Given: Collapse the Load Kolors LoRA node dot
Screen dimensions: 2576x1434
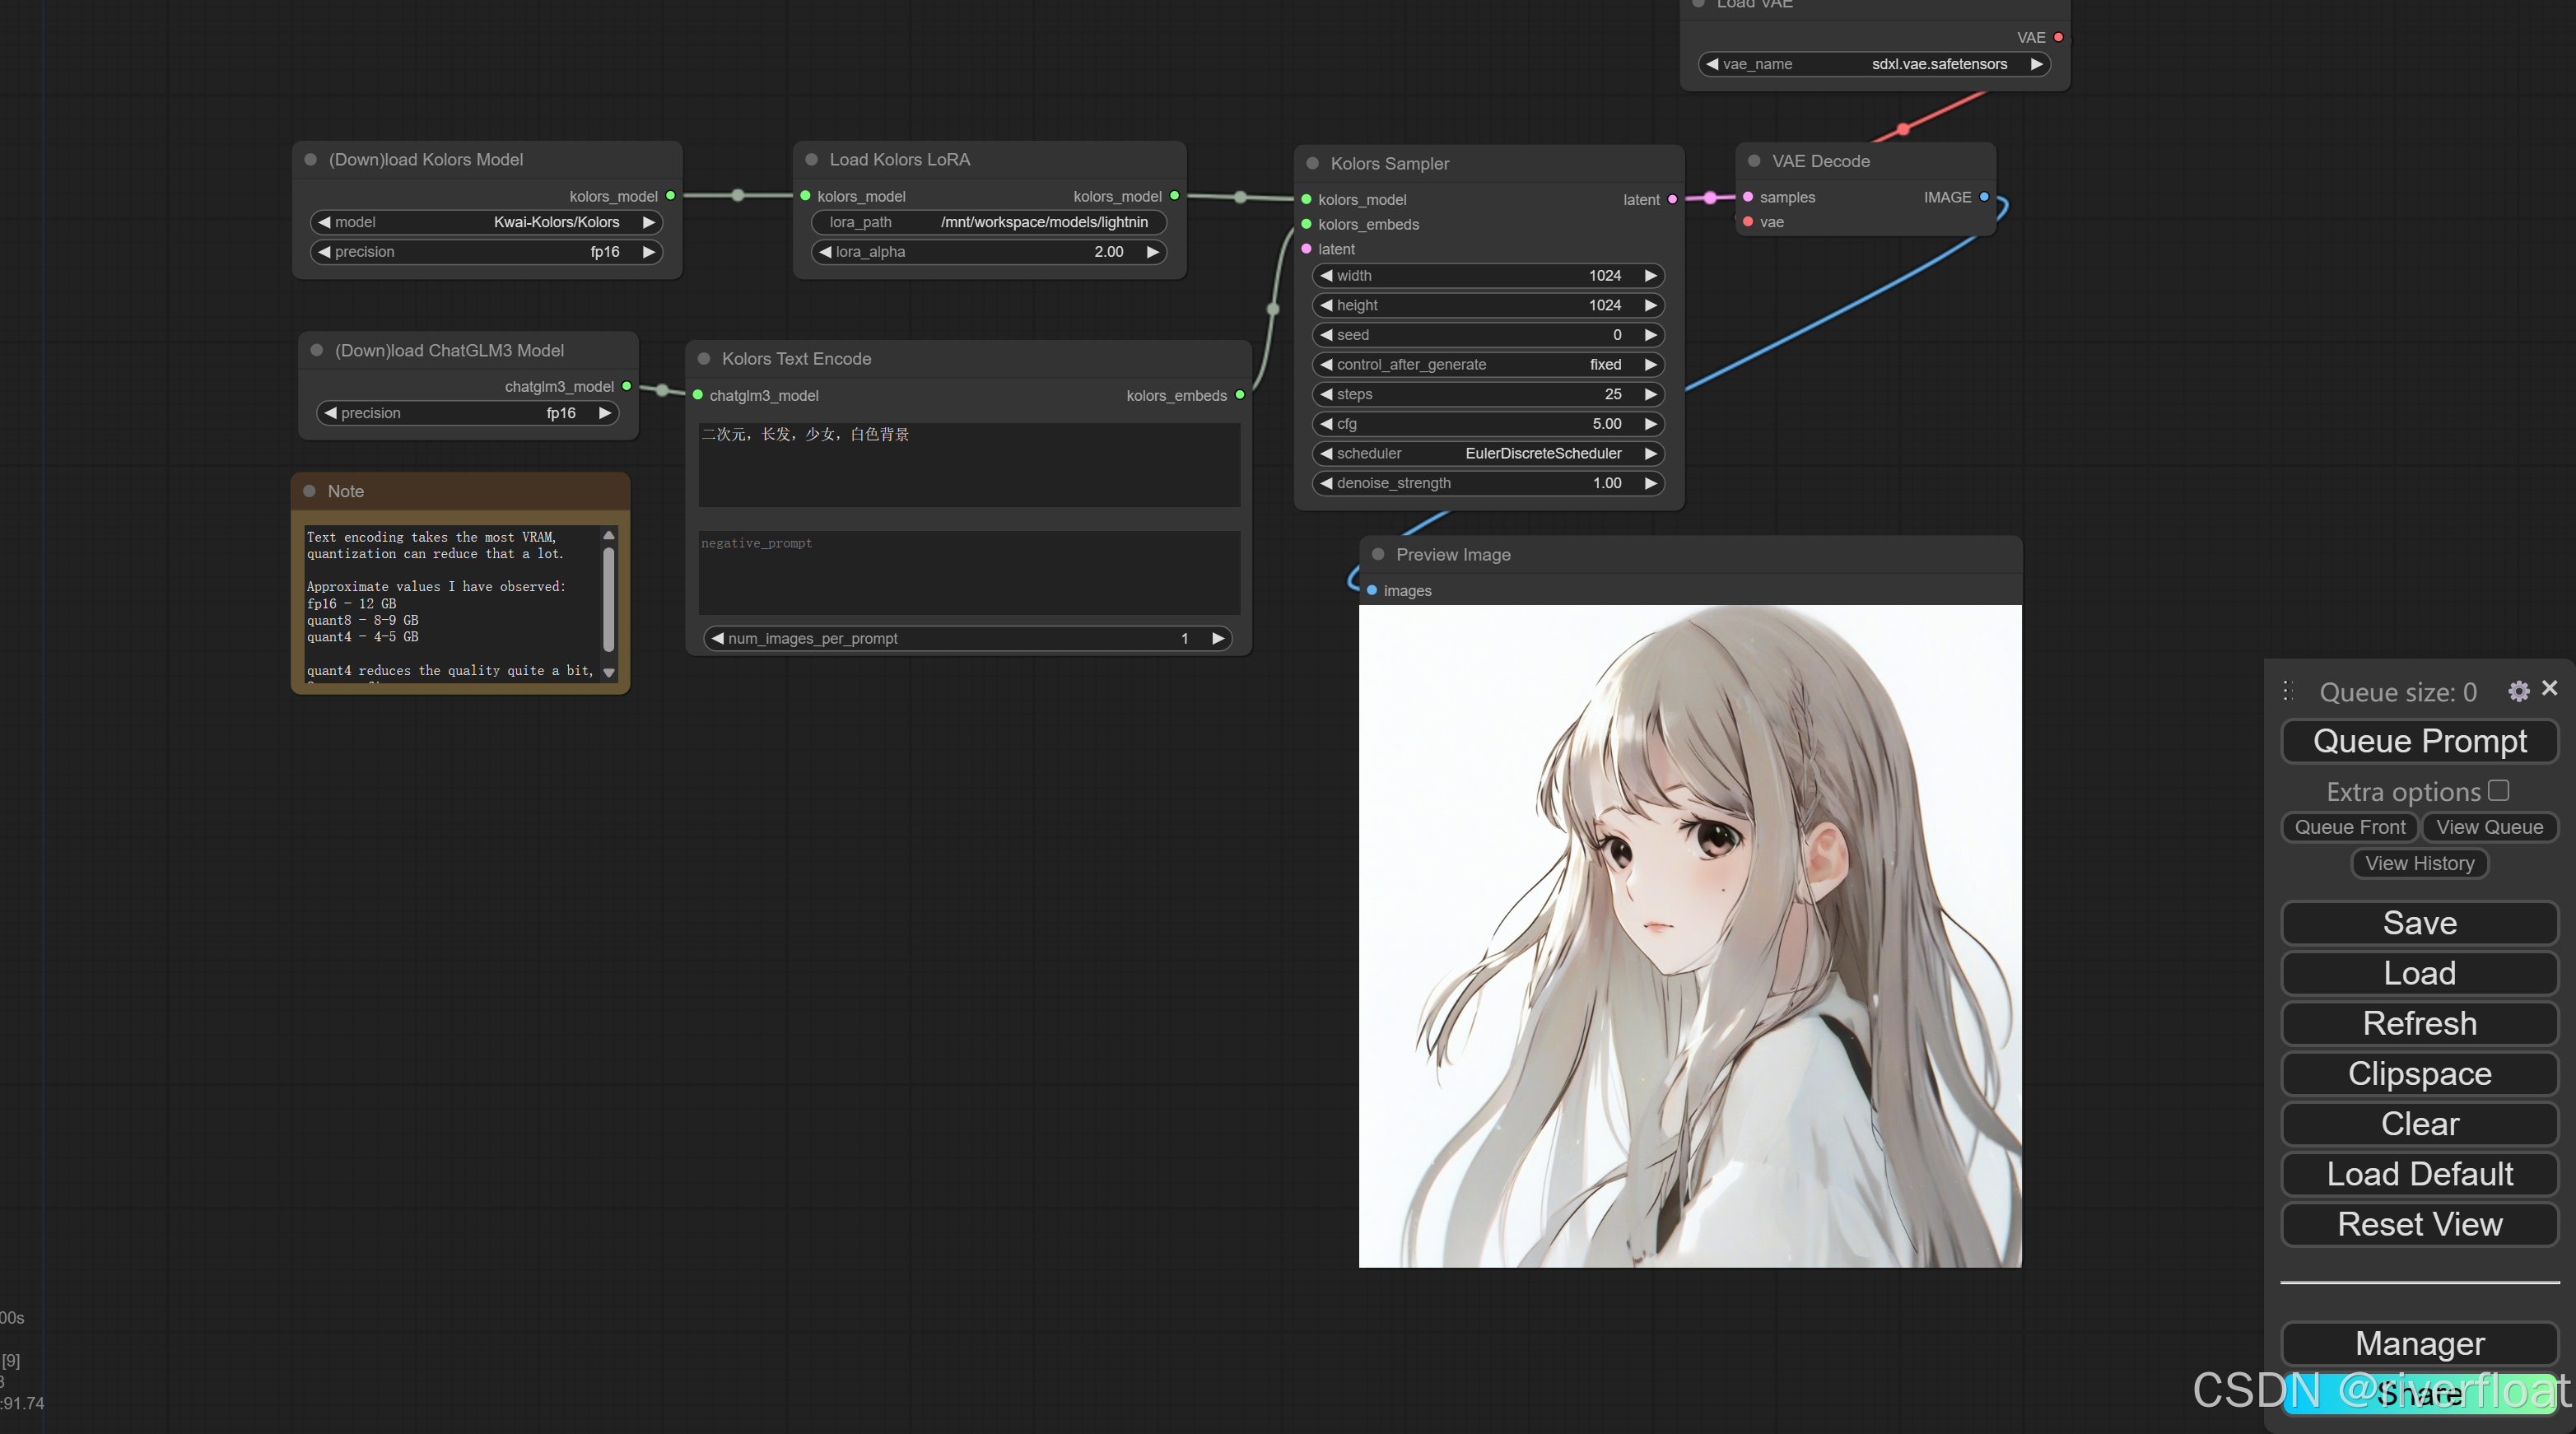Looking at the screenshot, I should tap(811, 159).
